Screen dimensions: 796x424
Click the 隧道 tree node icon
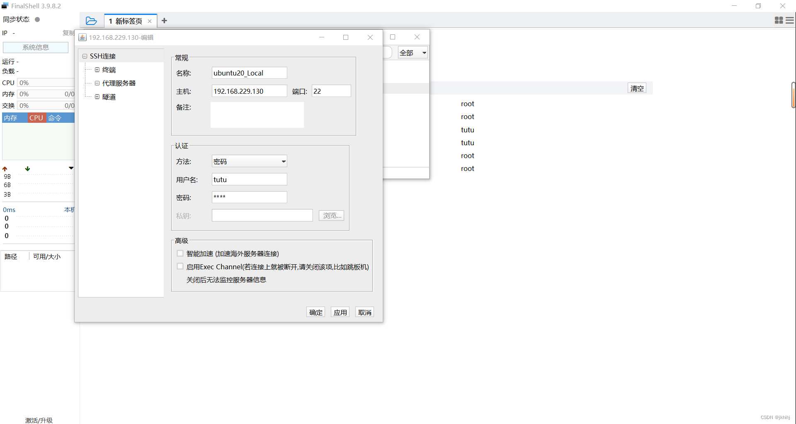[x=97, y=97]
